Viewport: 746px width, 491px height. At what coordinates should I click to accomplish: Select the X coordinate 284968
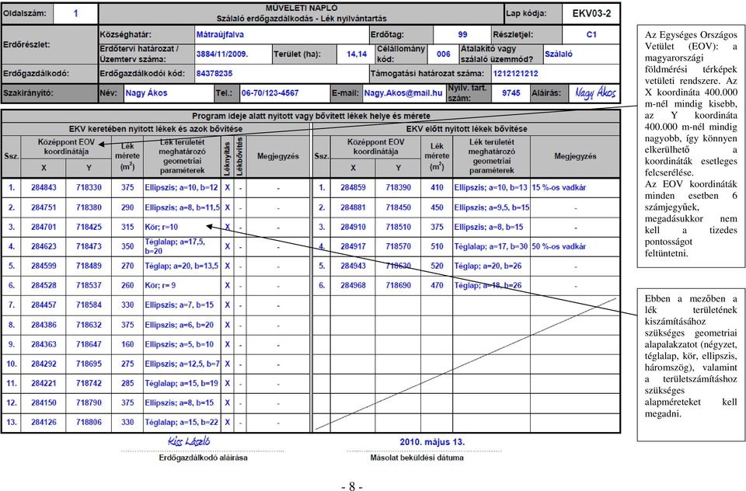tap(353, 285)
